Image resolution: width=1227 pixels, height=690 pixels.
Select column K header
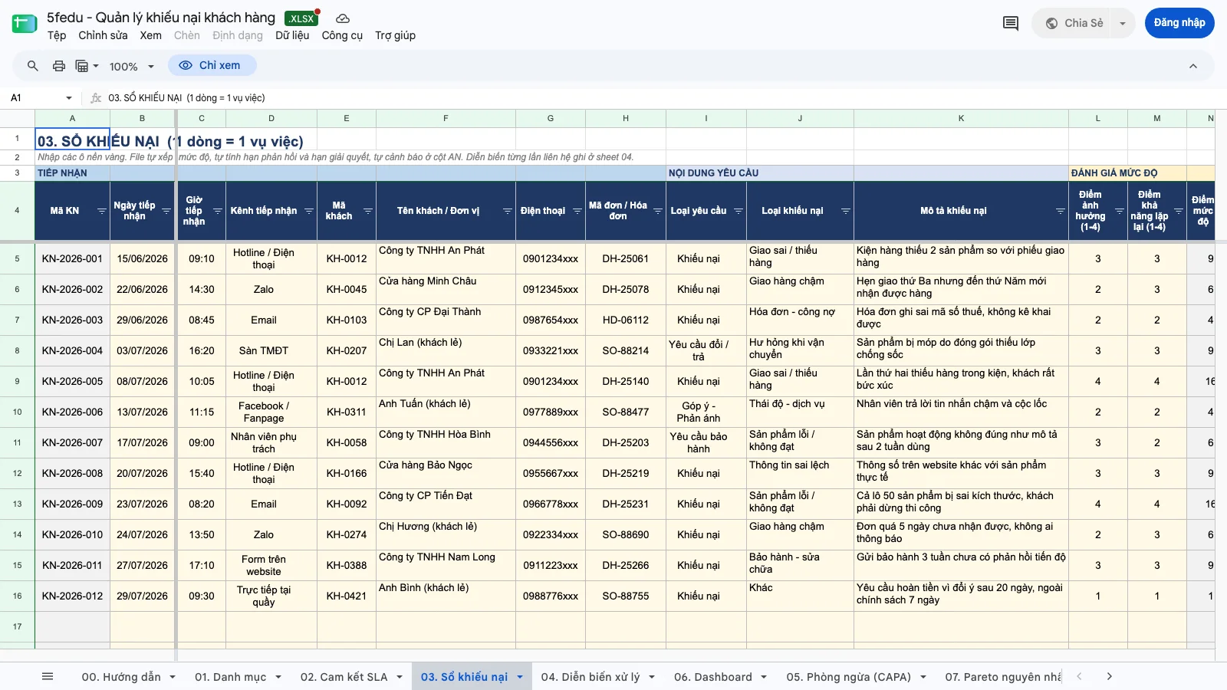(x=961, y=118)
